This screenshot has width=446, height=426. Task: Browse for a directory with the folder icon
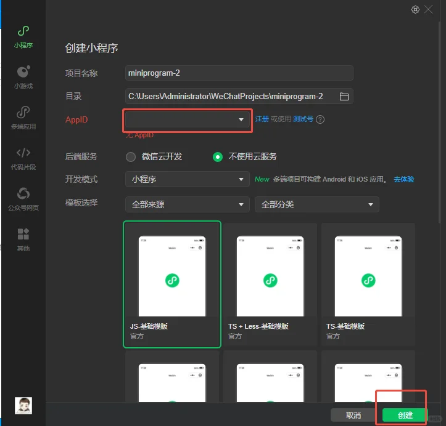pyautogui.click(x=344, y=97)
